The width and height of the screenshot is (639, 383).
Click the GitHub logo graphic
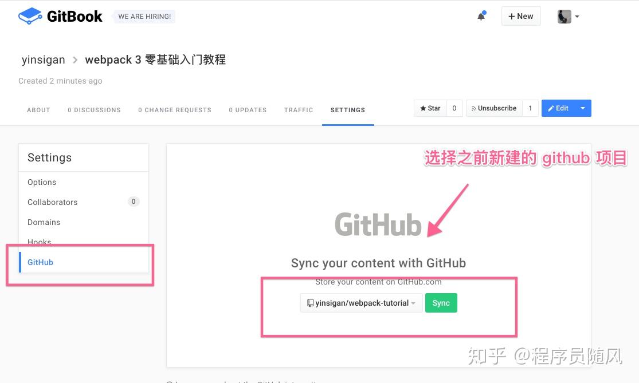click(378, 223)
